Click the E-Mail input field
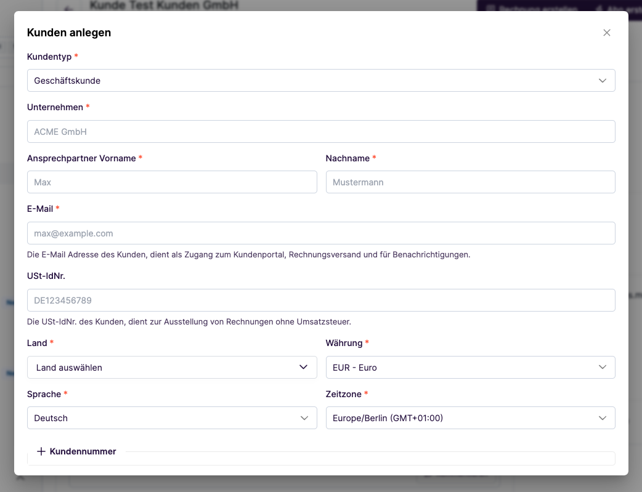Image resolution: width=642 pixels, height=492 pixels. [x=321, y=233]
